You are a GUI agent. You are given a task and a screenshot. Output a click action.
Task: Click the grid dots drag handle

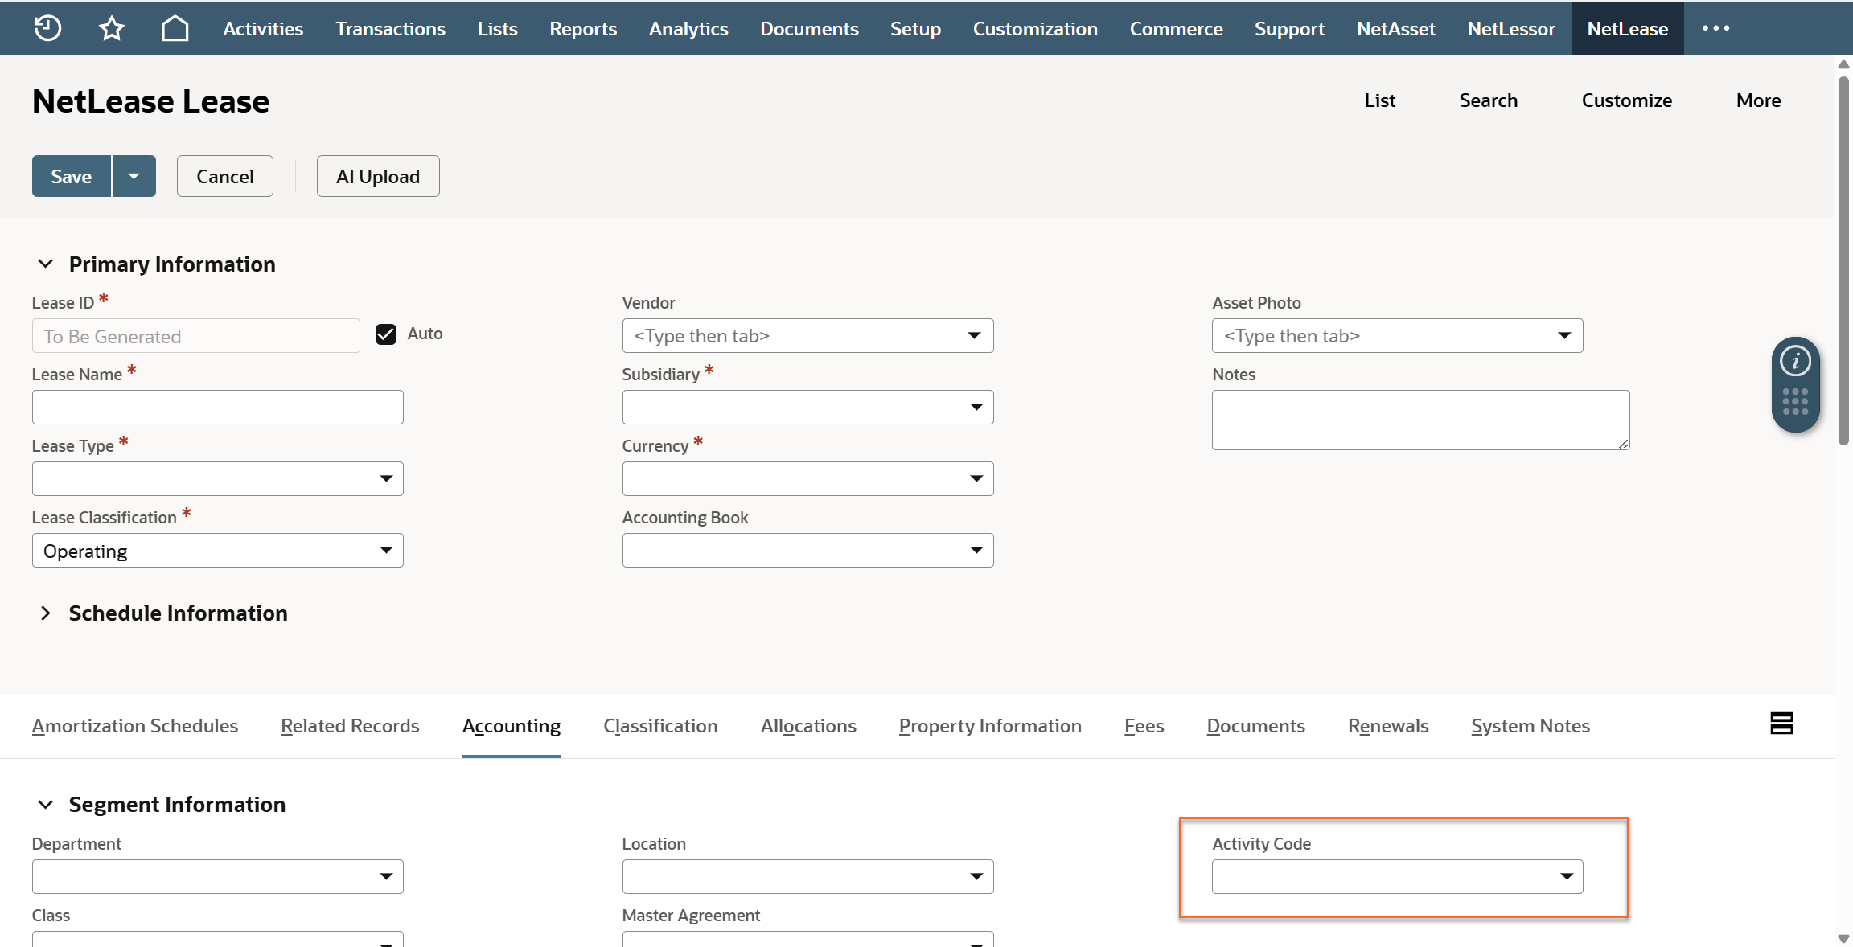point(1795,401)
